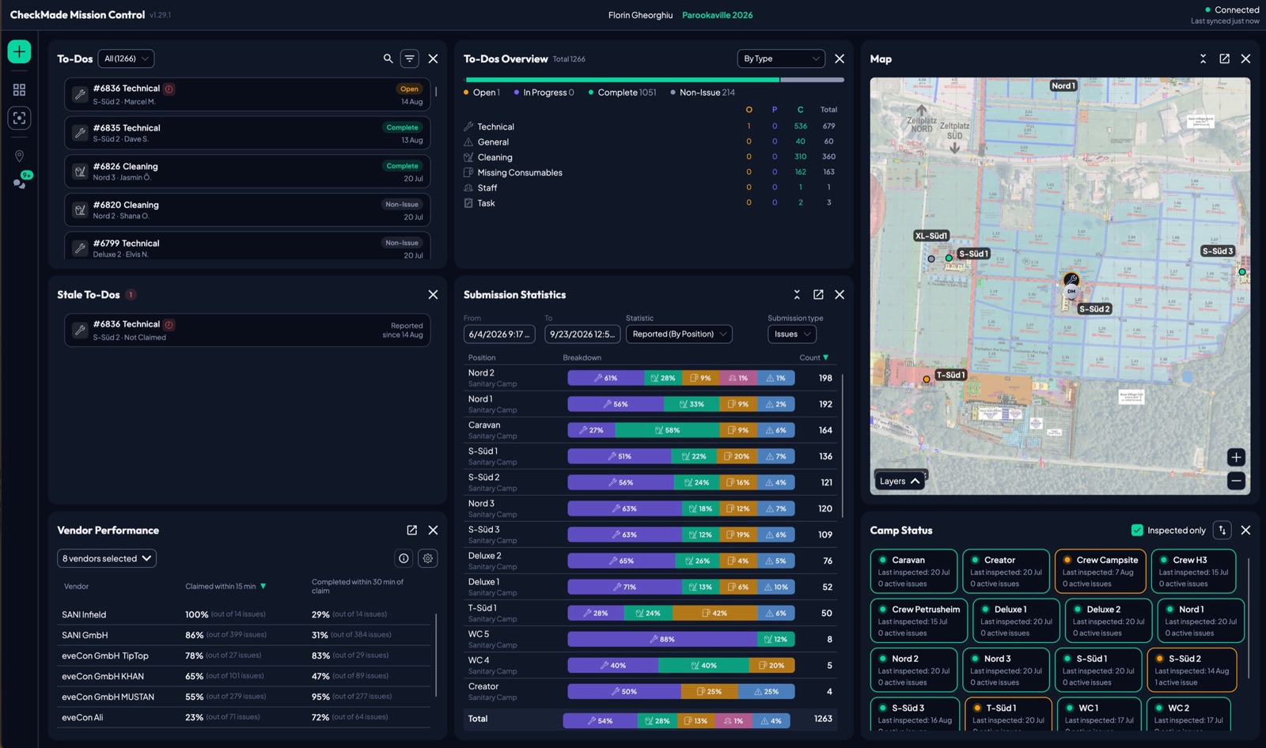Pop out the Map panel
This screenshot has width=1266, height=748.
tap(1224, 59)
